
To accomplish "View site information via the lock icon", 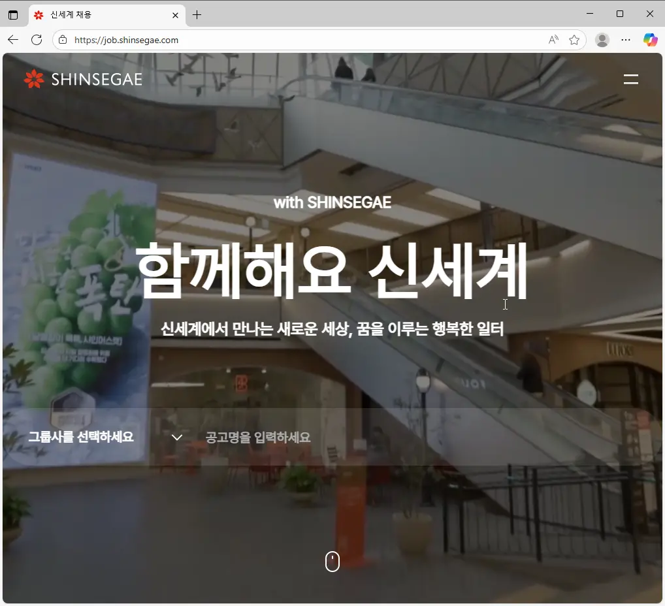I will (x=63, y=40).
